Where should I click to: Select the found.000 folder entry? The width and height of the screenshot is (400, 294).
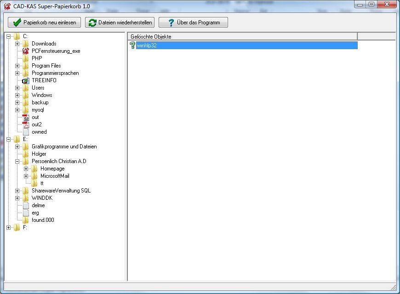coord(43,220)
